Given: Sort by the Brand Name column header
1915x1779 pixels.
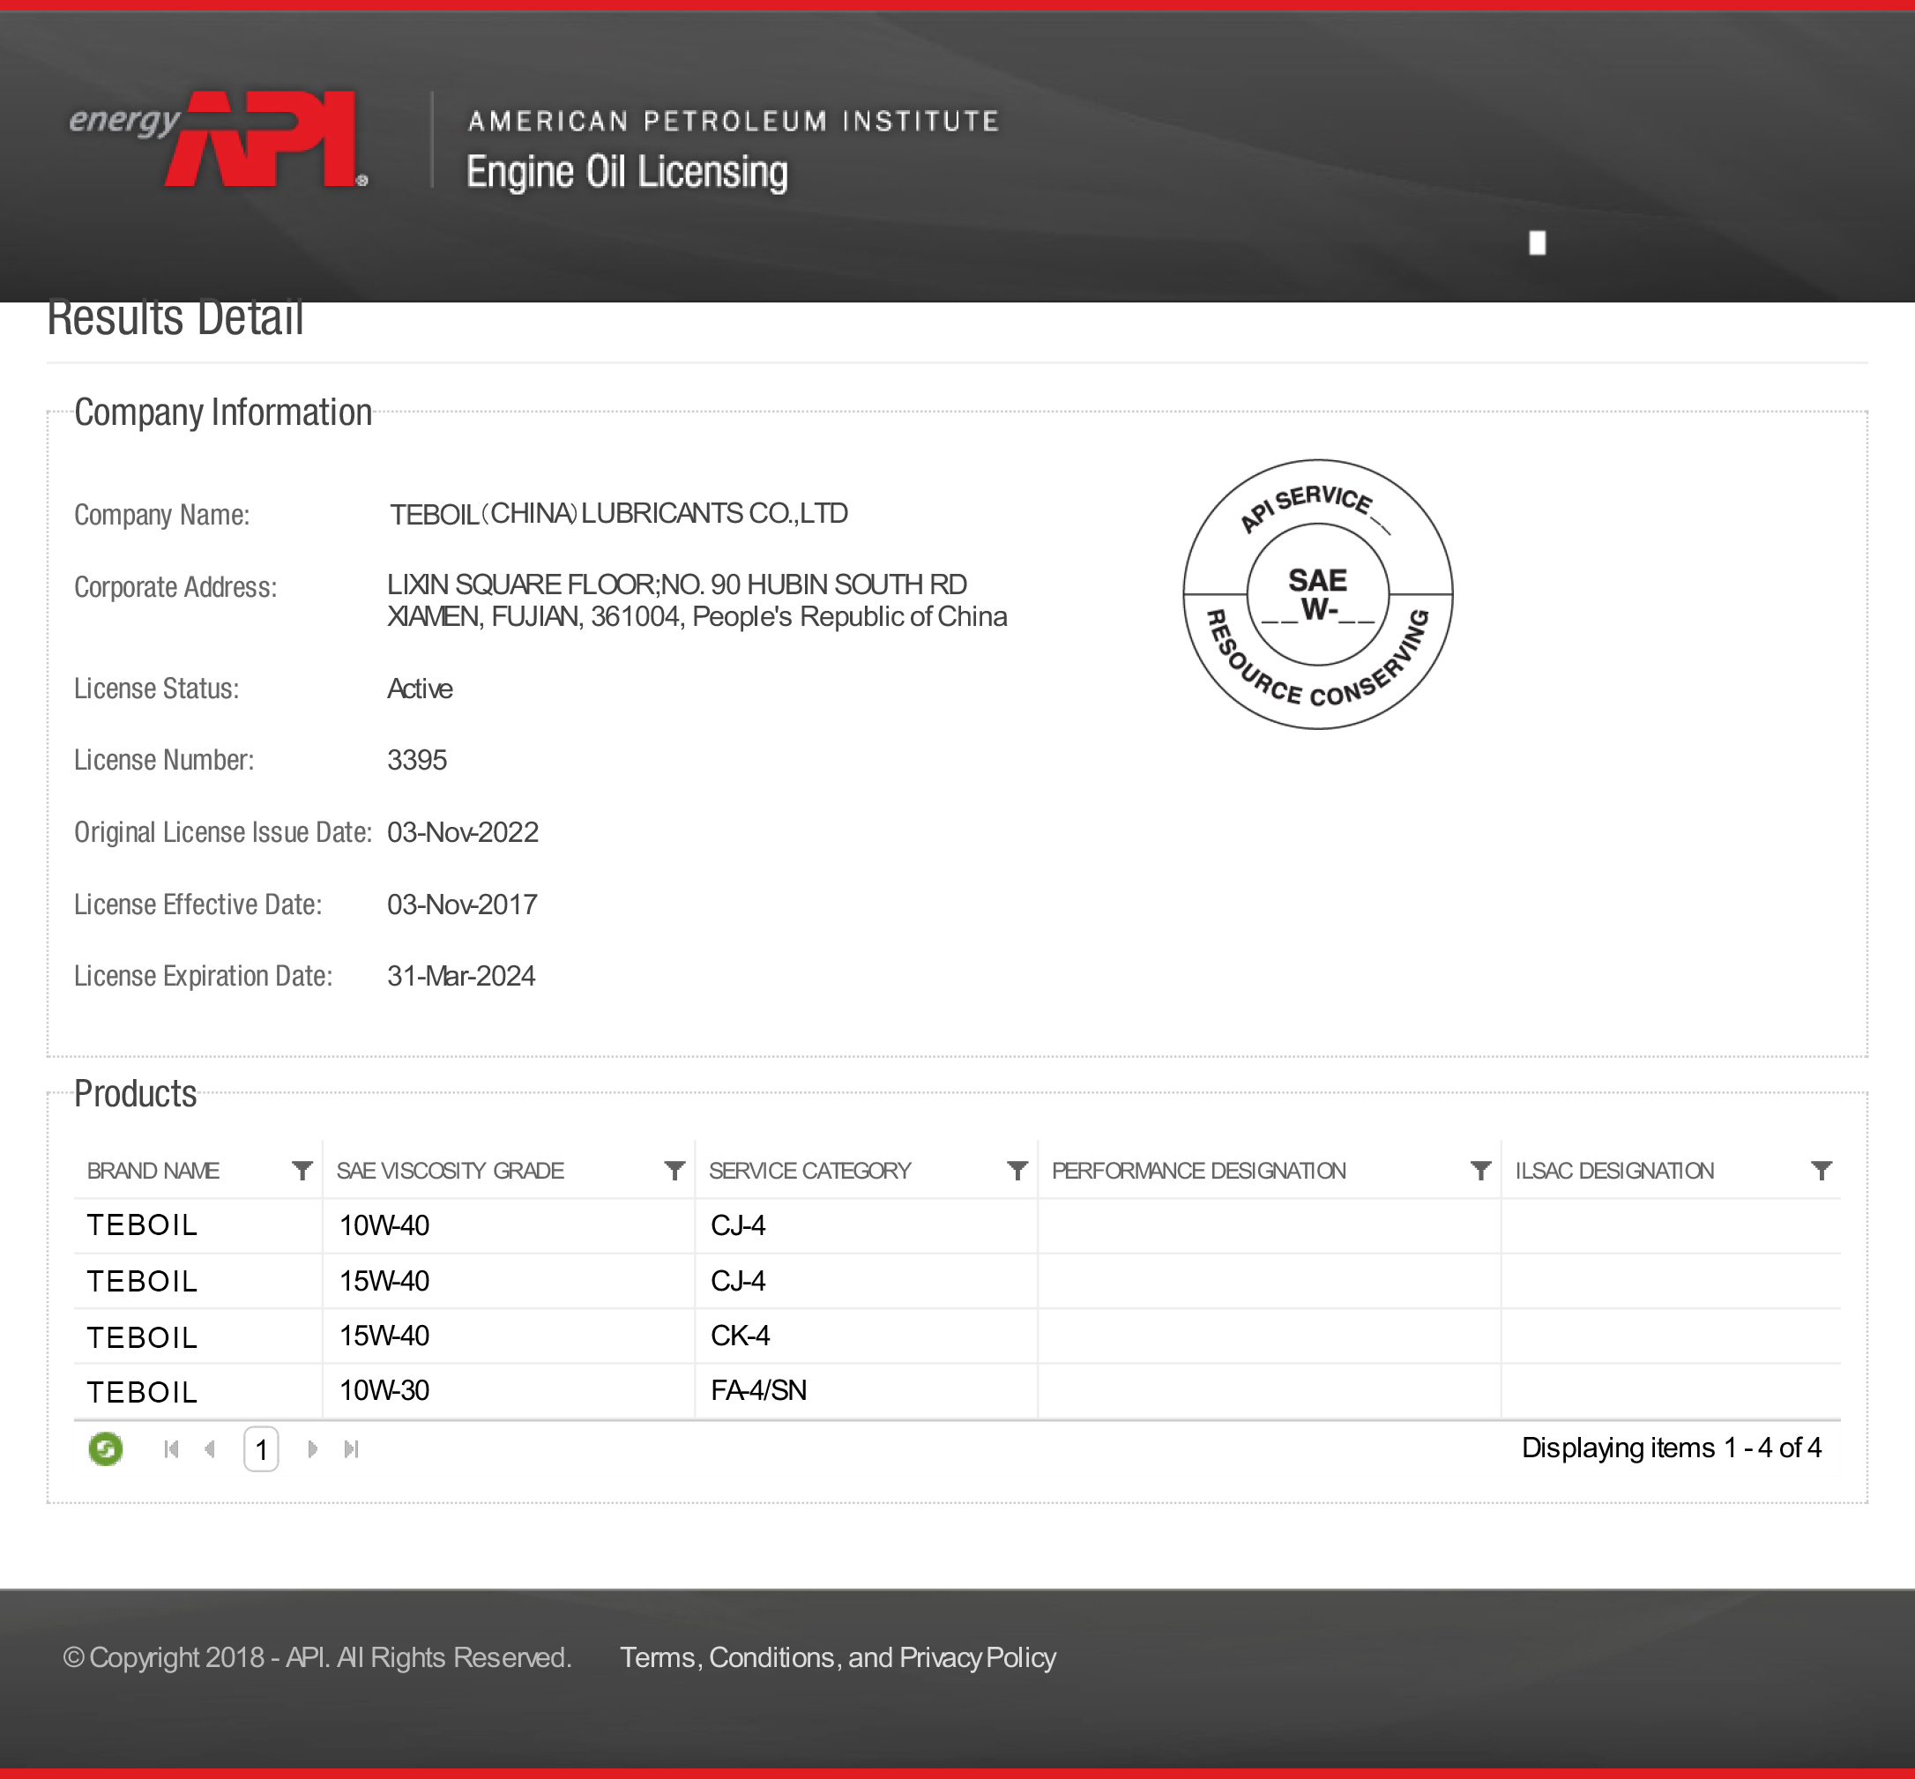Looking at the screenshot, I should (x=153, y=1171).
